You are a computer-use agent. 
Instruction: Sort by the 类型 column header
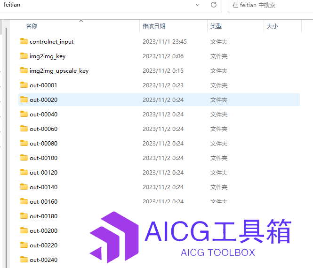pyautogui.click(x=216, y=26)
